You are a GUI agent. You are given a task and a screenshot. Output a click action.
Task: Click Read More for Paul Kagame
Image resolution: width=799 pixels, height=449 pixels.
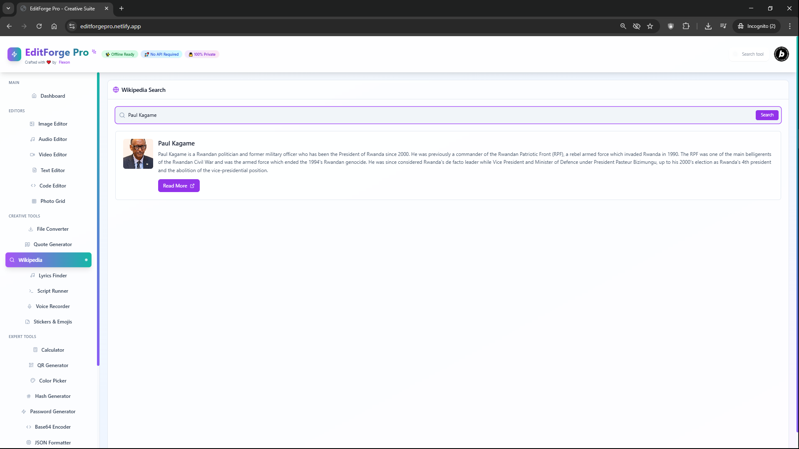[179, 186]
